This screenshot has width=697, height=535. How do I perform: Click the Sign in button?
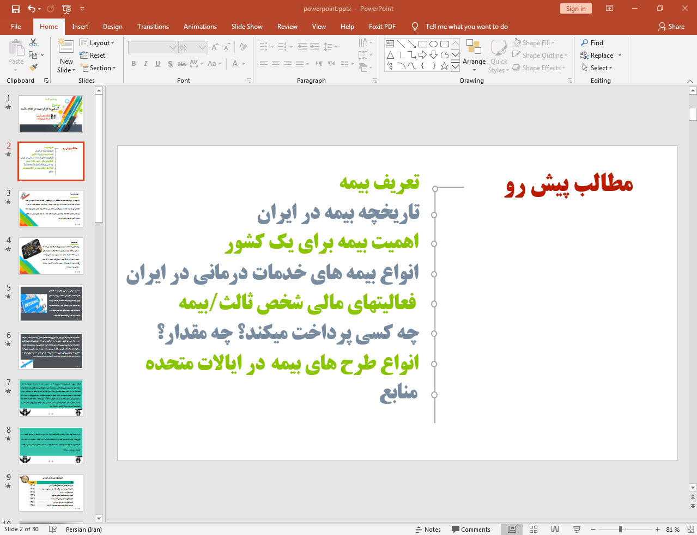(575, 9)
